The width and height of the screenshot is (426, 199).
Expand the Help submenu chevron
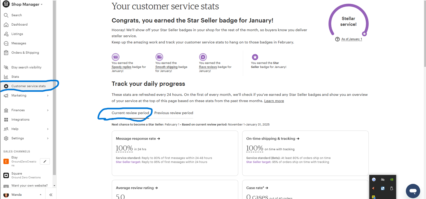coord(48,129)
